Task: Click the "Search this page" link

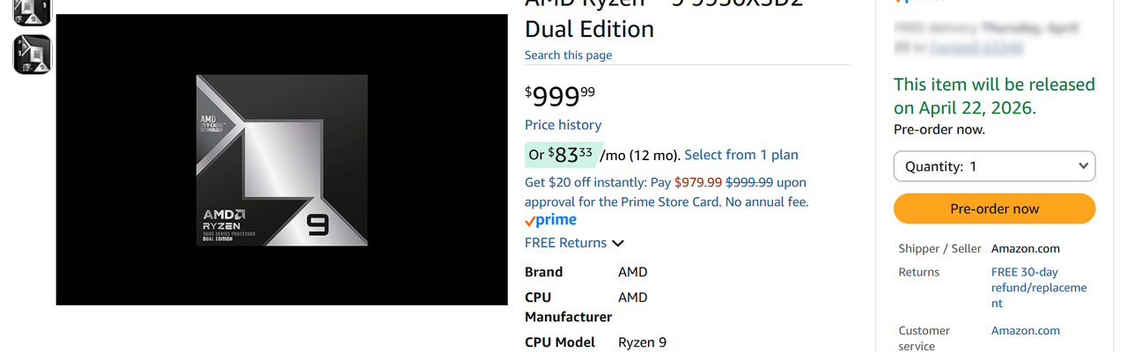Action: [568, 55]
